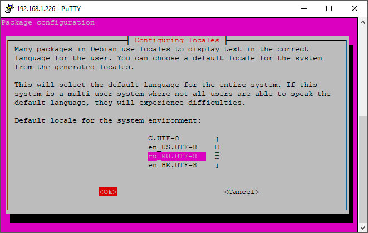
Task: Close the PuTTY window
Action: [355, 8]
